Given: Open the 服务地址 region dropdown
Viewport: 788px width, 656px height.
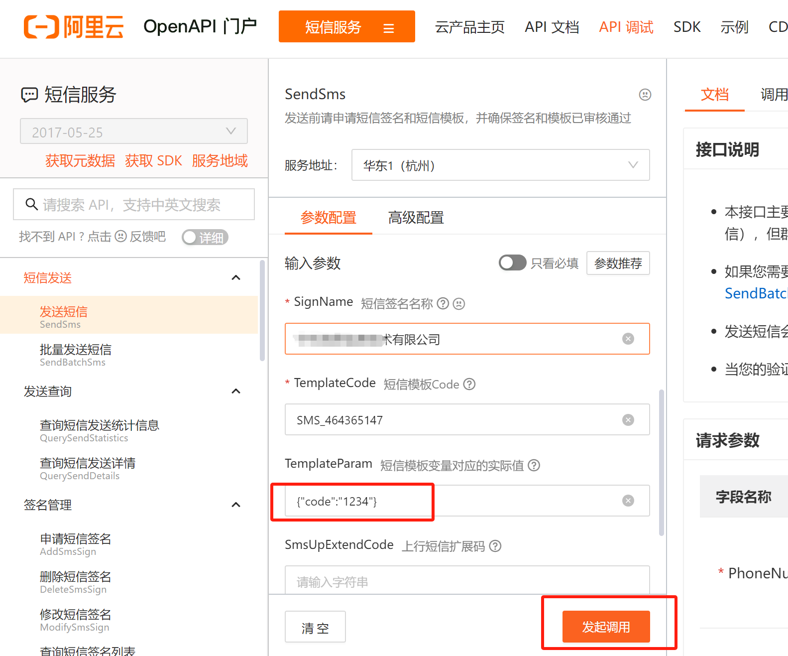Looking at the screenshot, I should tap(500, 165).
